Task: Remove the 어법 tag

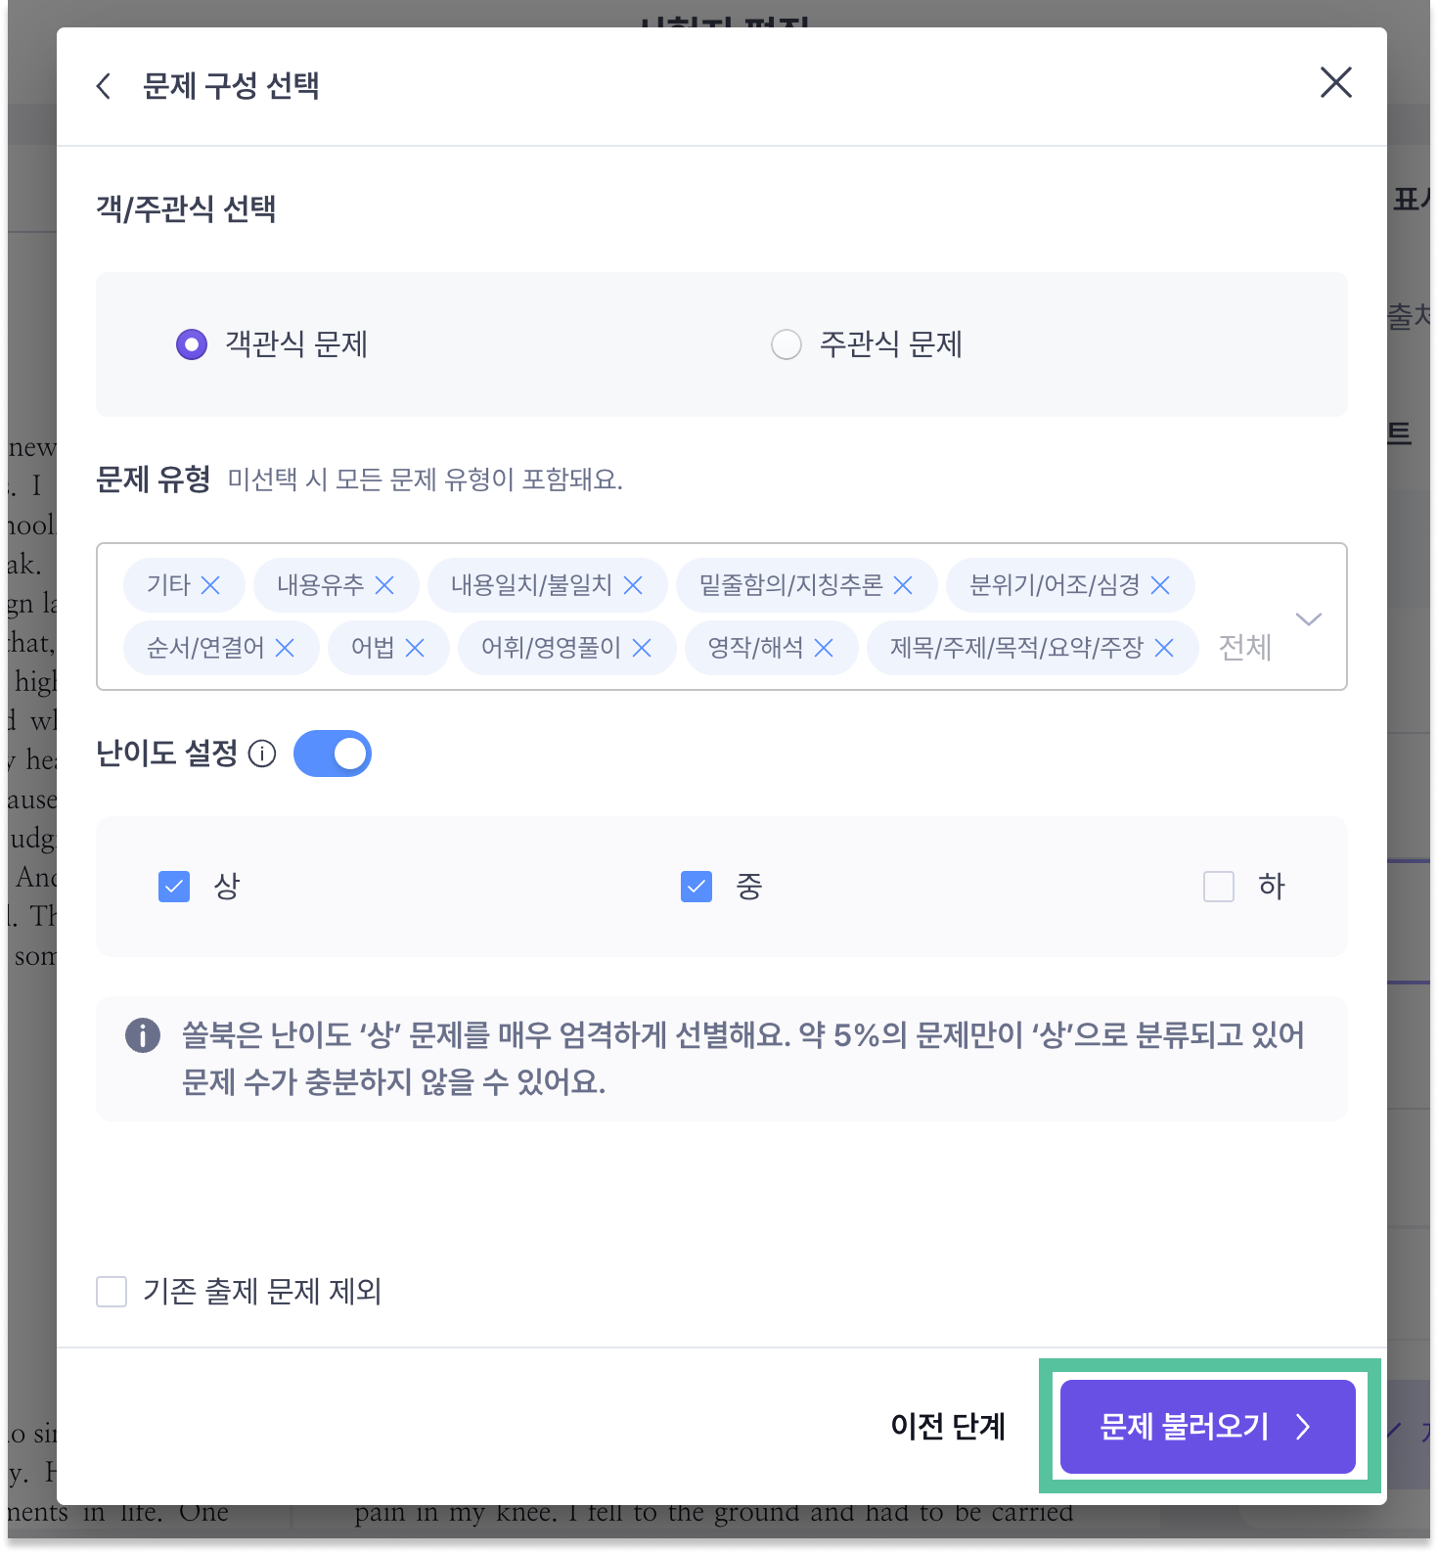Action: [x=415, y=648]
